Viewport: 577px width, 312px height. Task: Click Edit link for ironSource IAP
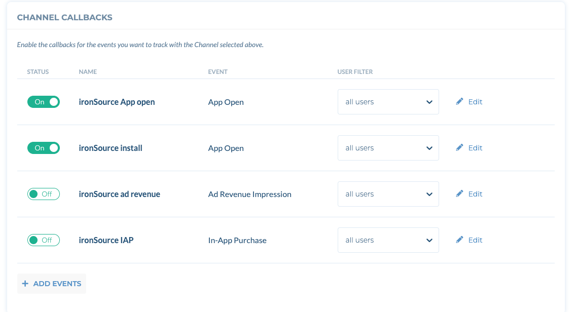pos(475,240)
